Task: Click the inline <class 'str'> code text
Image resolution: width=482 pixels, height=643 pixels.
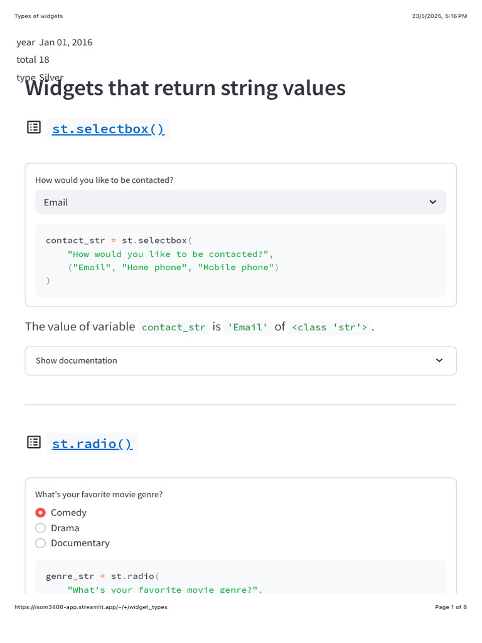Action: 329,327
